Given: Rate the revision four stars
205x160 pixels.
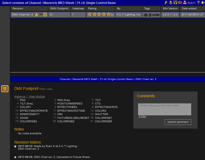Looking at the screenshot, I should tap(104, 14).
